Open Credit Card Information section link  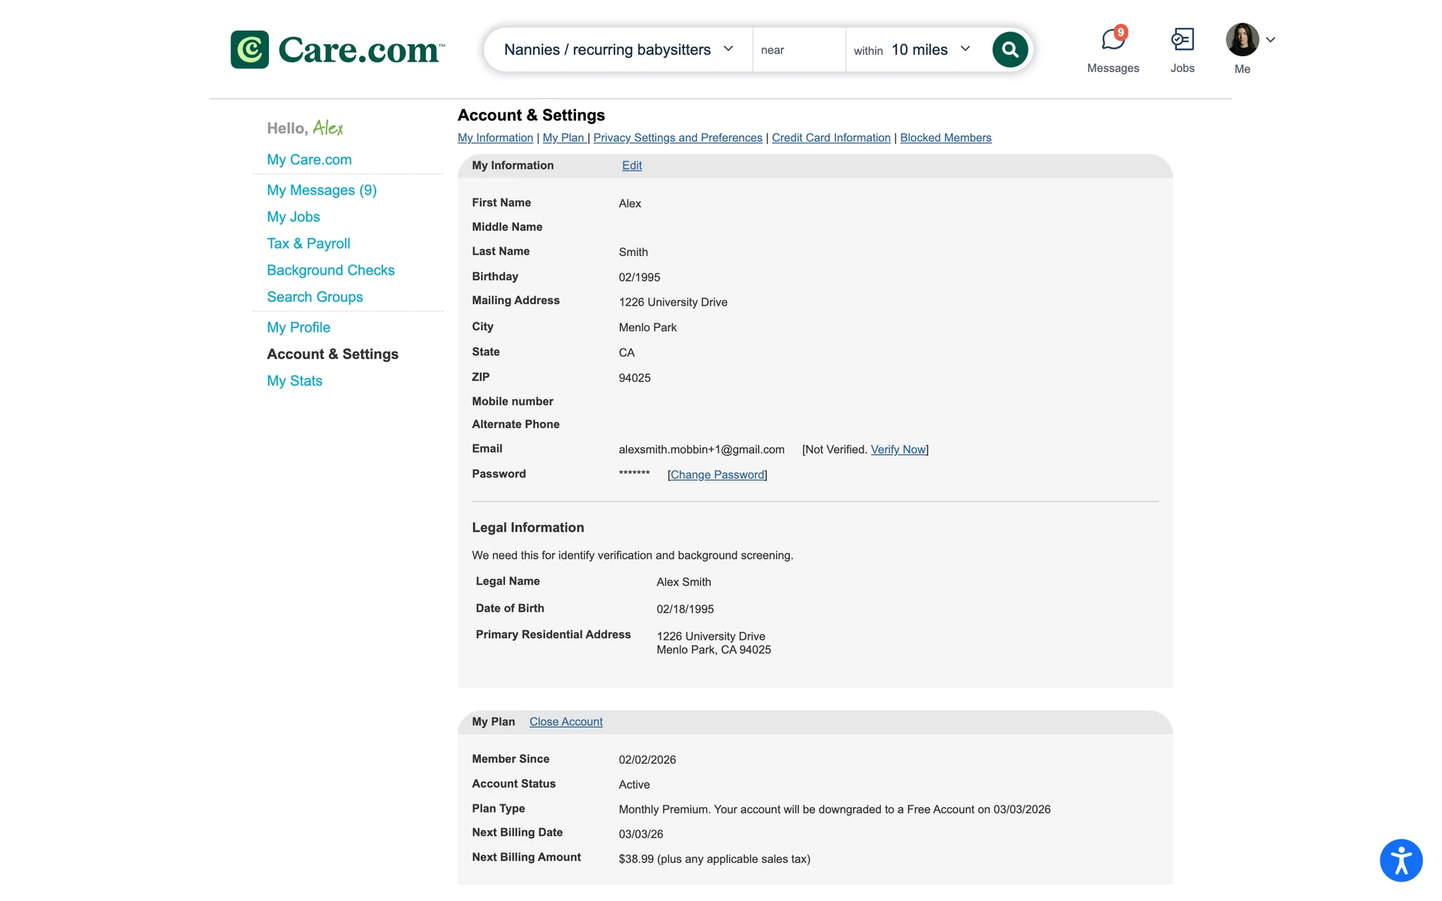point(831,138)
